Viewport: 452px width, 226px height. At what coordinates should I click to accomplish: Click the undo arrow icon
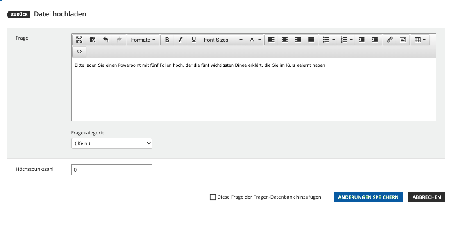(106, 40)
